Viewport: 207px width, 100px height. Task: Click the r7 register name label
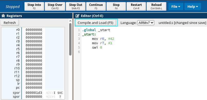(x=18, y=57)
